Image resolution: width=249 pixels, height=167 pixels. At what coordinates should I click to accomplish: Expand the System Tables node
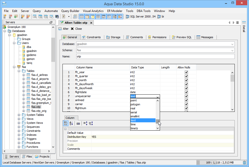19,115
